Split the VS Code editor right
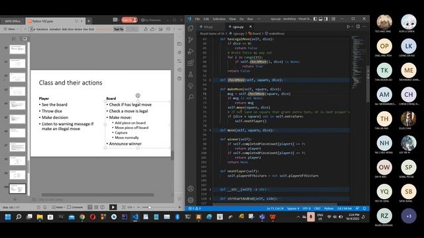Viewport: 424px width, 238px height. point(358,26)
